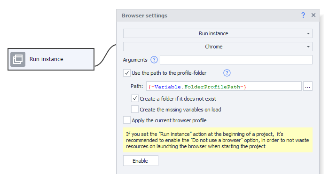Image resolution: width=329 pixels, height=174 pixels.
Task: Check Apply the current browser profile
Action: [x=127, y=120]
